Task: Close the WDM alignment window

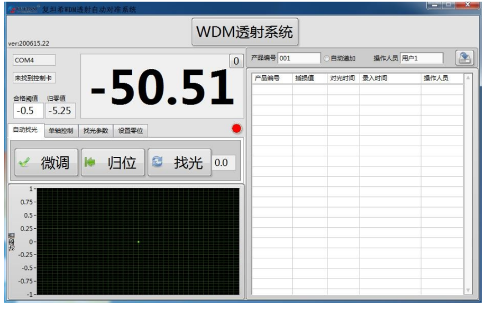Action: click(468, 5)
